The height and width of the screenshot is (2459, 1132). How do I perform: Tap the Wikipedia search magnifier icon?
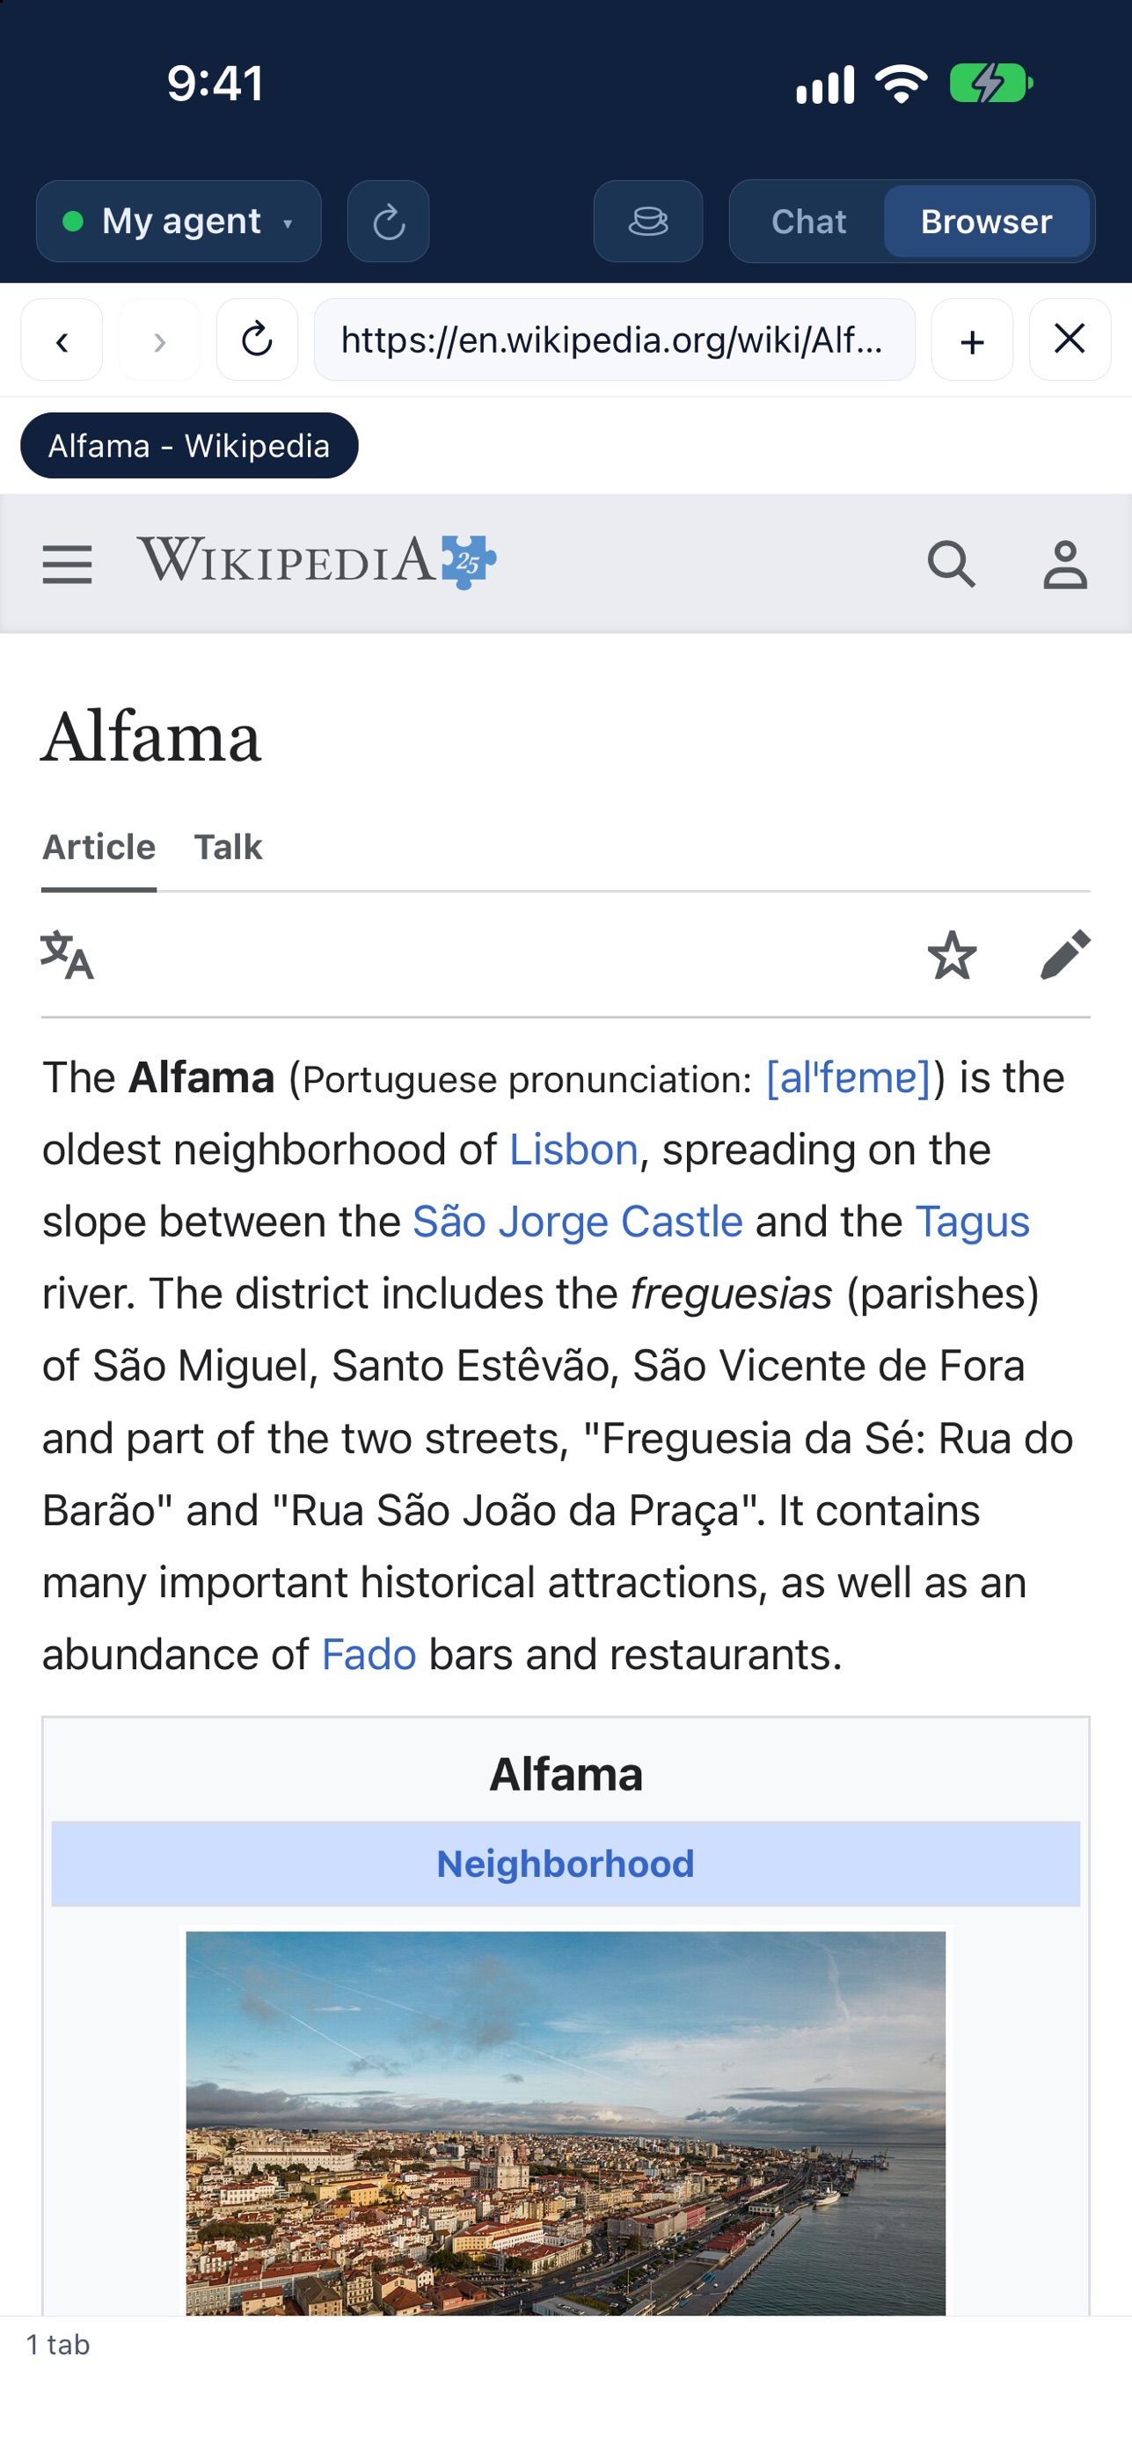[x=951, y=564]
